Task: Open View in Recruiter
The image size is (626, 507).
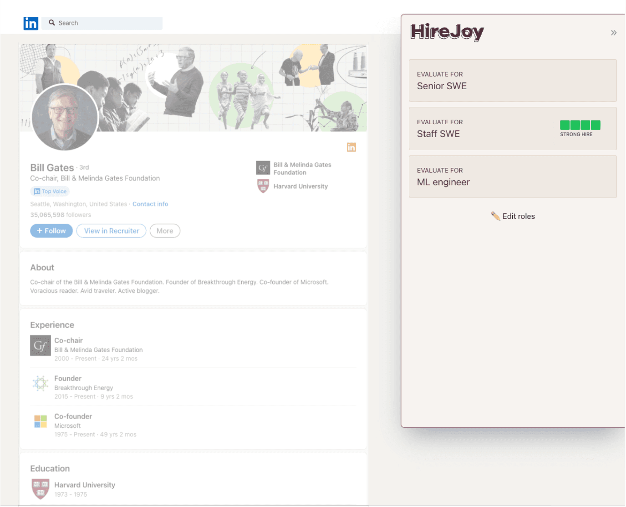Action: pyautogui.click(x=112, y=231)
